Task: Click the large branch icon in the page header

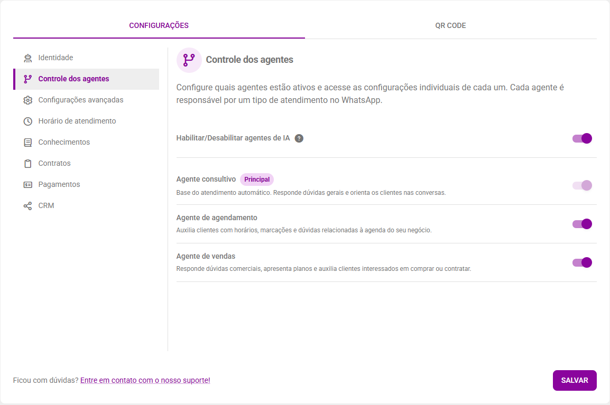Action: 189,60
